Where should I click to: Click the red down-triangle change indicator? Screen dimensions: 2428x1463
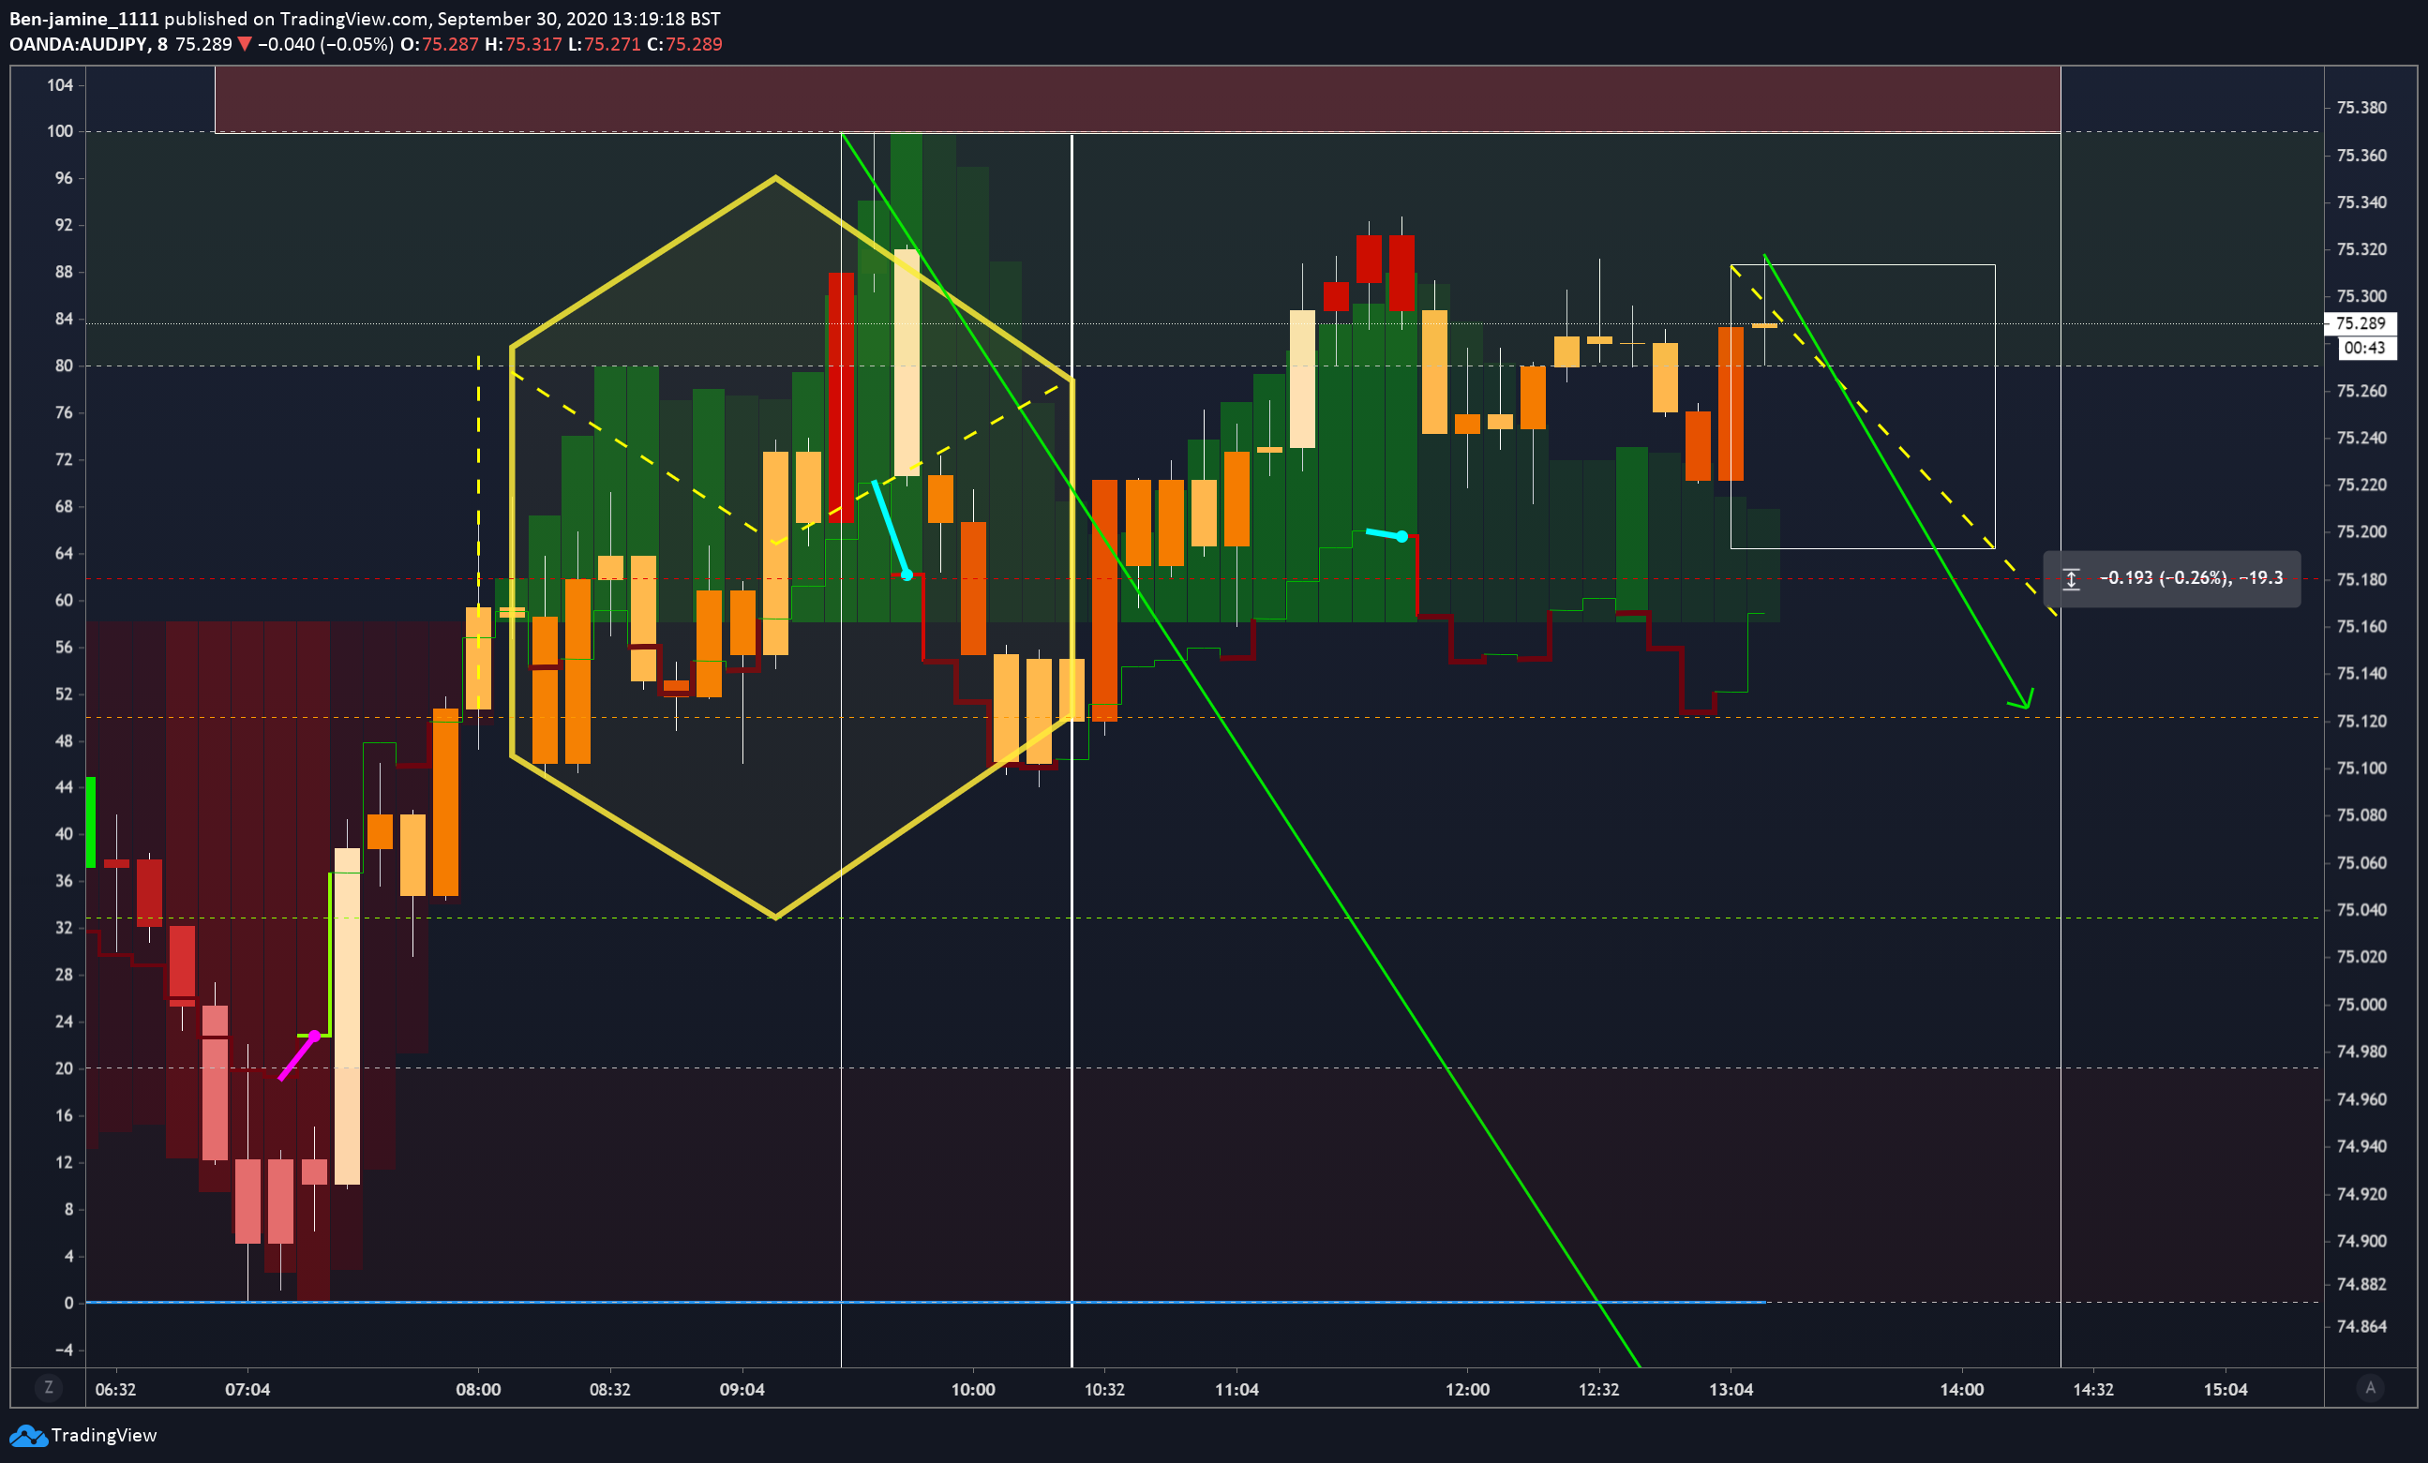click(x=245, y=44)
